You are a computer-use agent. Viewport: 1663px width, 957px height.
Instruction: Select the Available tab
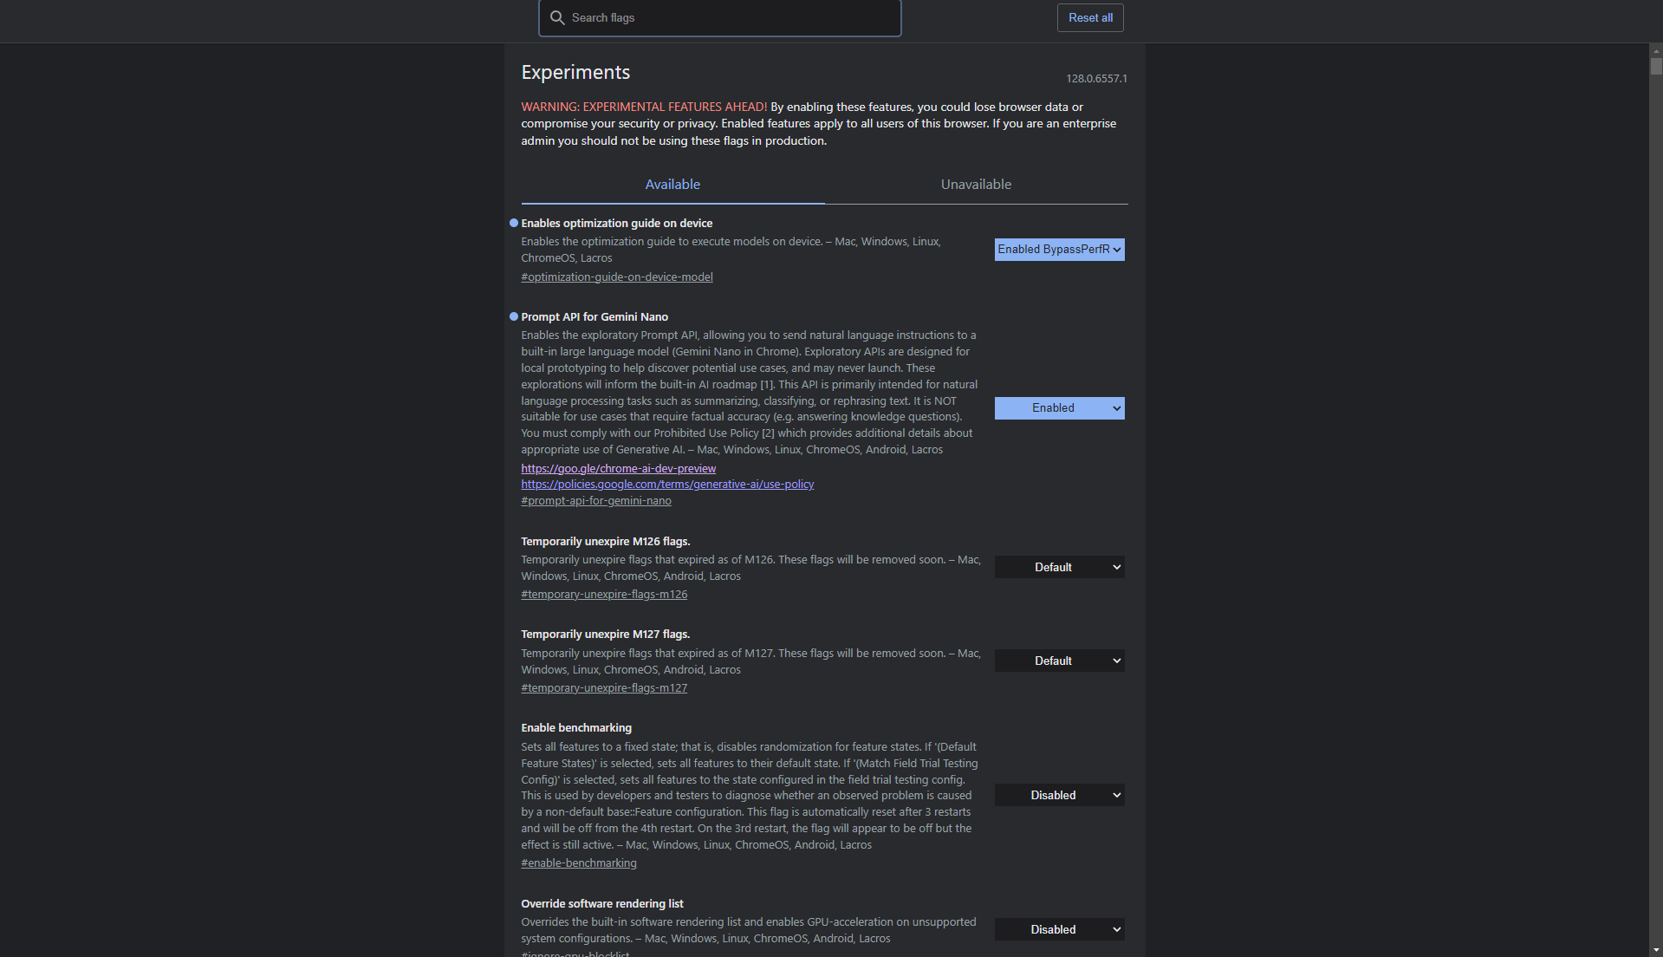click(x=672, y=185)
